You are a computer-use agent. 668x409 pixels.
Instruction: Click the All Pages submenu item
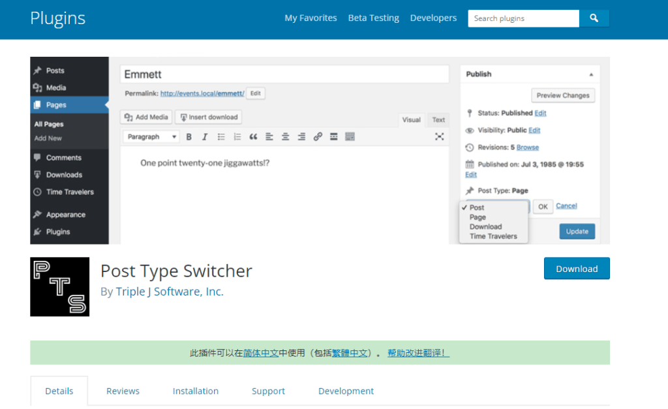coord(49,125)
